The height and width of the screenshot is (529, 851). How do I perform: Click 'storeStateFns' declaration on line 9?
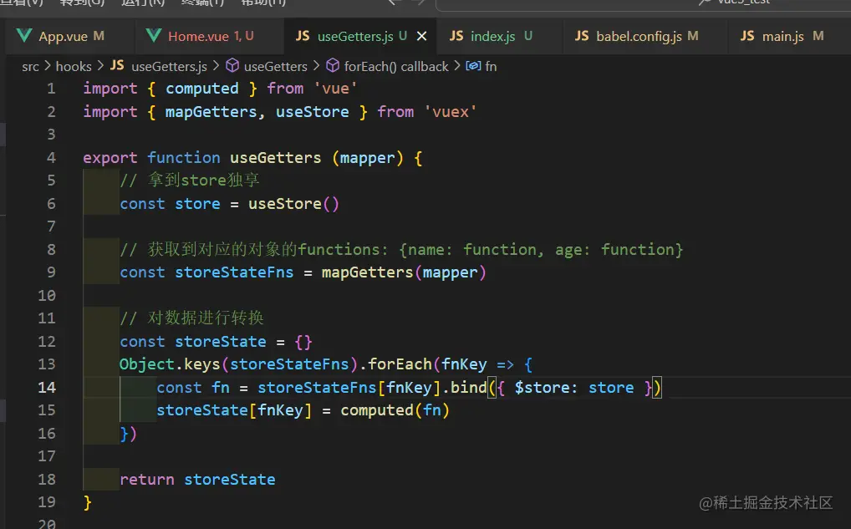[234, 272]
